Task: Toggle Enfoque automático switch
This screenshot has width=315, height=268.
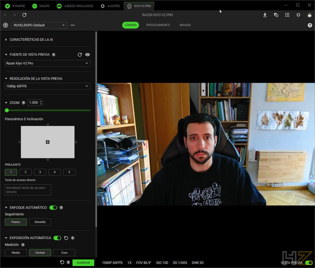Action: coord(53,208)
